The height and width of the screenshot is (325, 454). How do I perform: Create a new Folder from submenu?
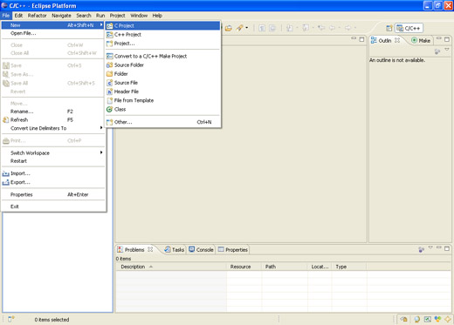[x=162, y=74]
